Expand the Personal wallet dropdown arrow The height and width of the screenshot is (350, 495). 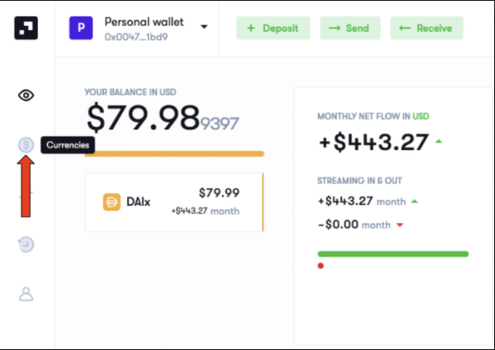(x=204, y=27)
